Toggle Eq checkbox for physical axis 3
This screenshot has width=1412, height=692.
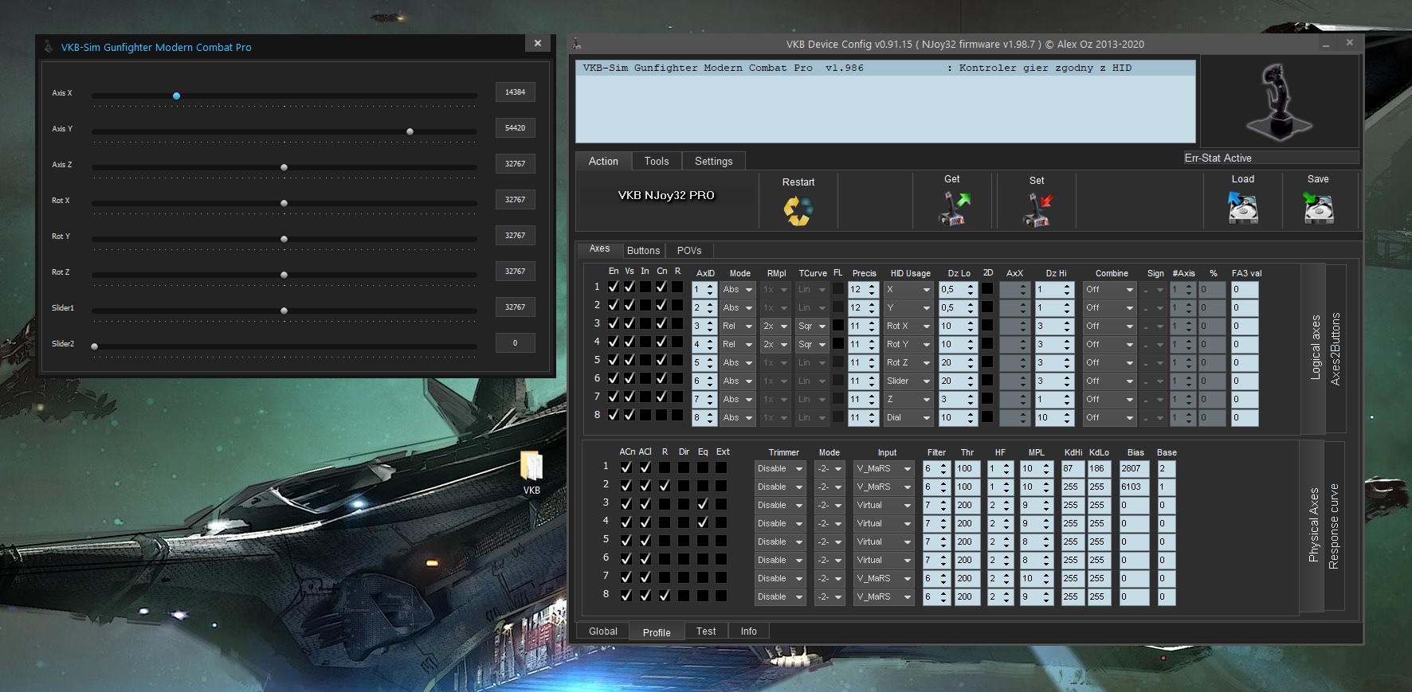pos(703,504)
